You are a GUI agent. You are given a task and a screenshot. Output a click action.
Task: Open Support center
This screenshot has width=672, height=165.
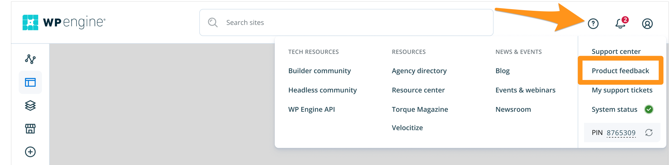tap(616, 52)
